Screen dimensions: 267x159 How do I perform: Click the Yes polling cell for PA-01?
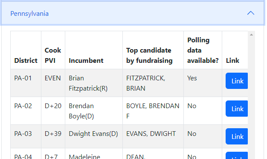point(203,83)
